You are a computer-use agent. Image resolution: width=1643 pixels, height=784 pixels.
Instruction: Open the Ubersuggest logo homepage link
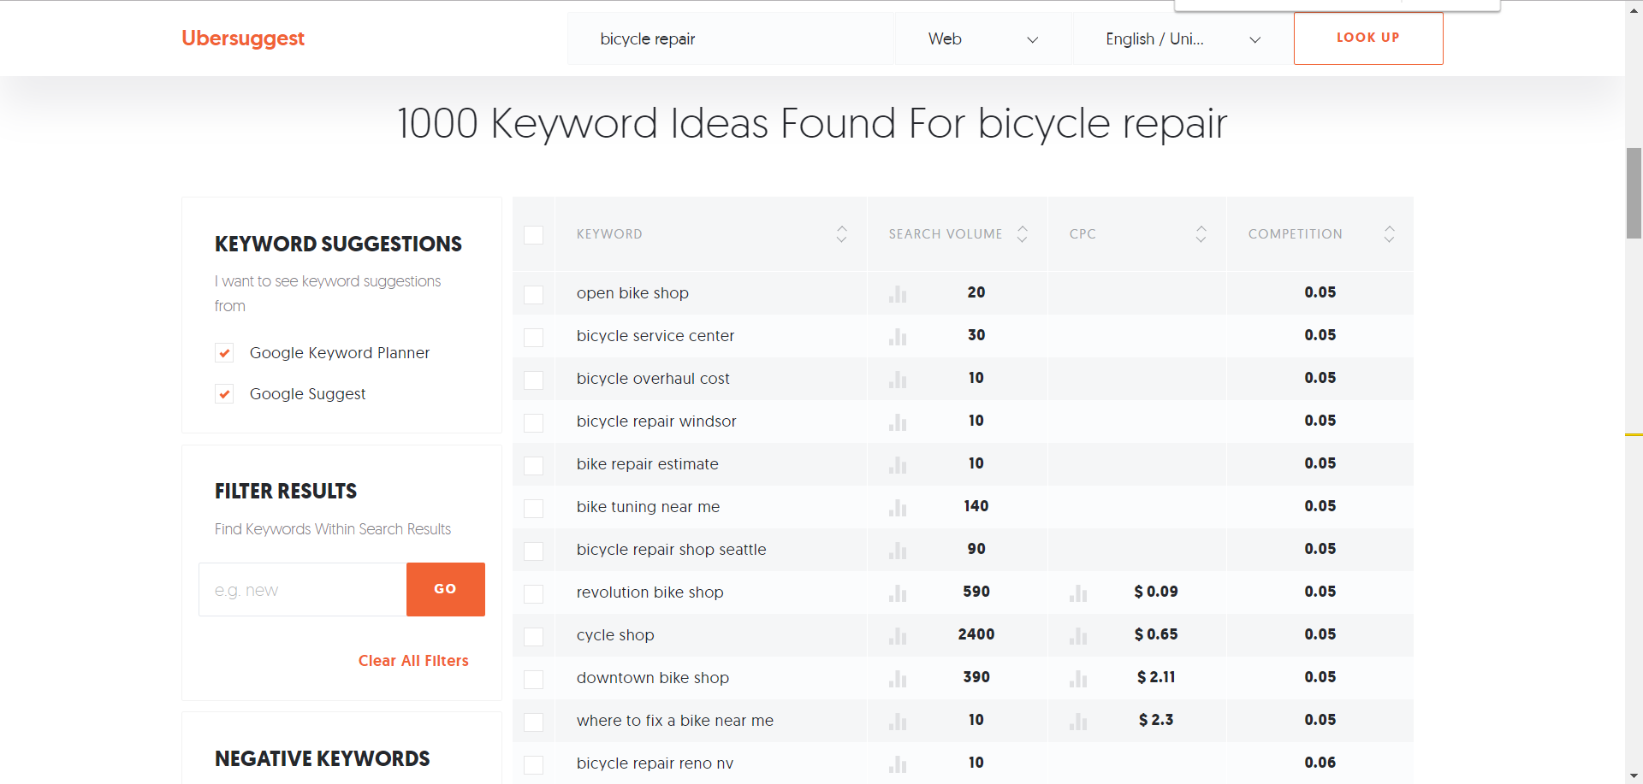(243, 38)
